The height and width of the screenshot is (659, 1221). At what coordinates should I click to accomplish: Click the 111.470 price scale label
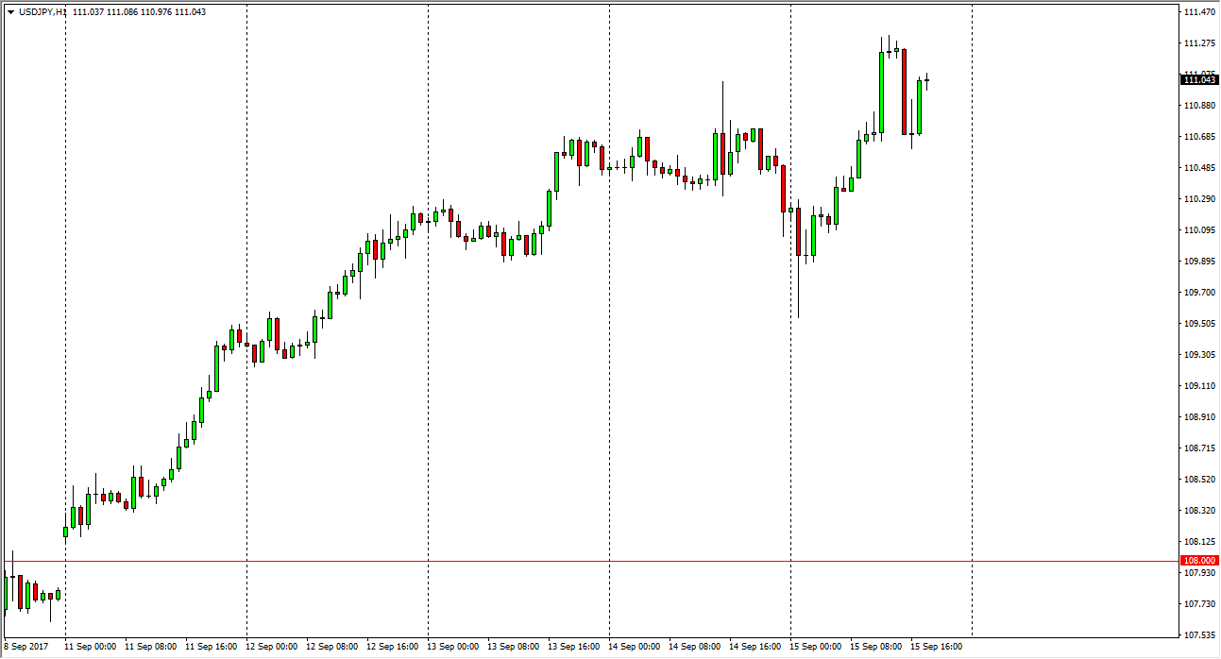point(1198,12)
